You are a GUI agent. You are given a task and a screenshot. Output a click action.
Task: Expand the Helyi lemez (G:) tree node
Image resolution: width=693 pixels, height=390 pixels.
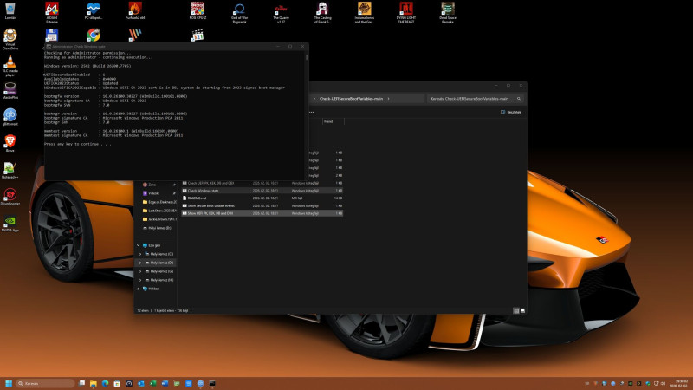pyautogui.click(x=140, y=270)
